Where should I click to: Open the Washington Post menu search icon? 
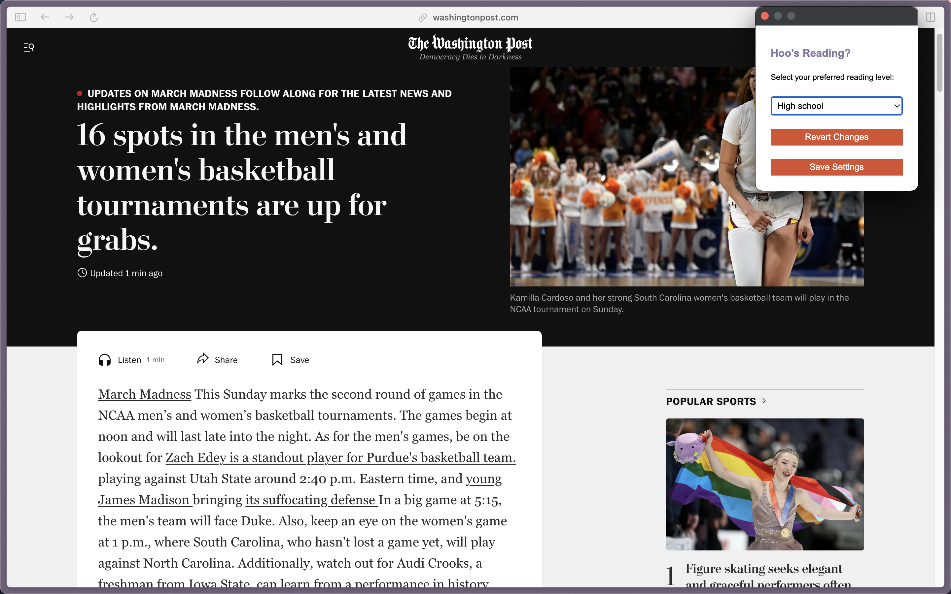[29, 48]
